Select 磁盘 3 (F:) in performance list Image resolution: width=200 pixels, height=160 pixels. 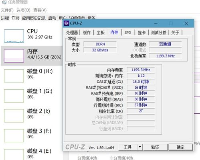click(32, 135)
